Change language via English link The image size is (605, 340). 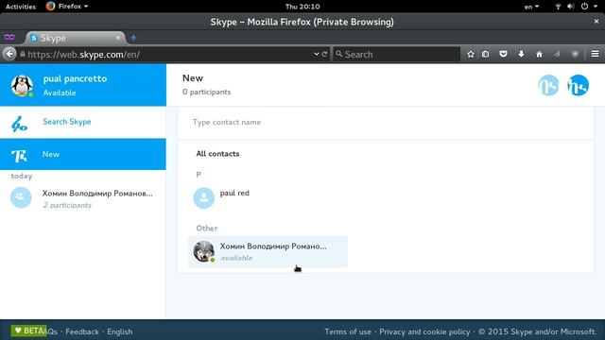[x=120, y=331]
